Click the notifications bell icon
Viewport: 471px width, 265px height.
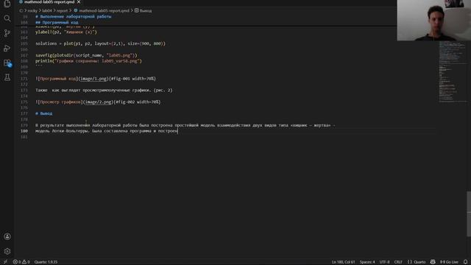pos(465,262)
